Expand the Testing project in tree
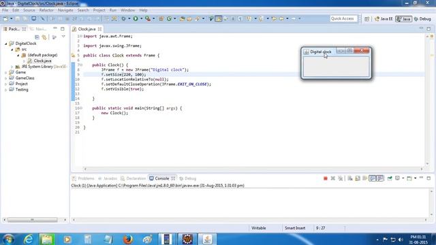This screenshot has height=245, width=436. click(x=6, y=90)
